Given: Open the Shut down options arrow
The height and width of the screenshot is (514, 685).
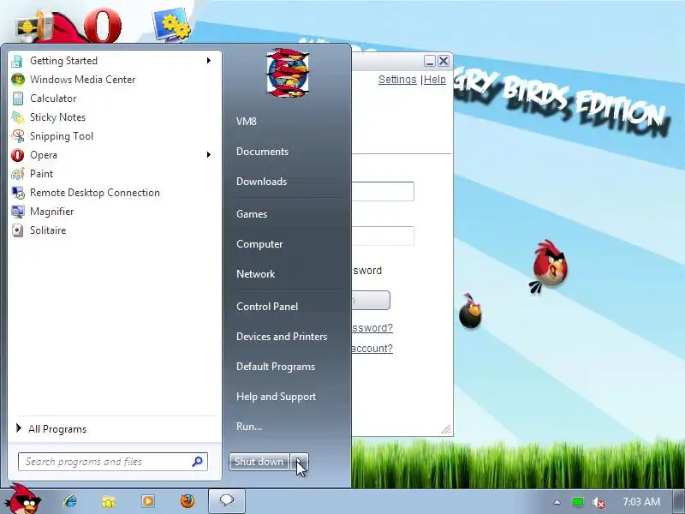Looking at the screenshot, I should [x=299, y=462].
